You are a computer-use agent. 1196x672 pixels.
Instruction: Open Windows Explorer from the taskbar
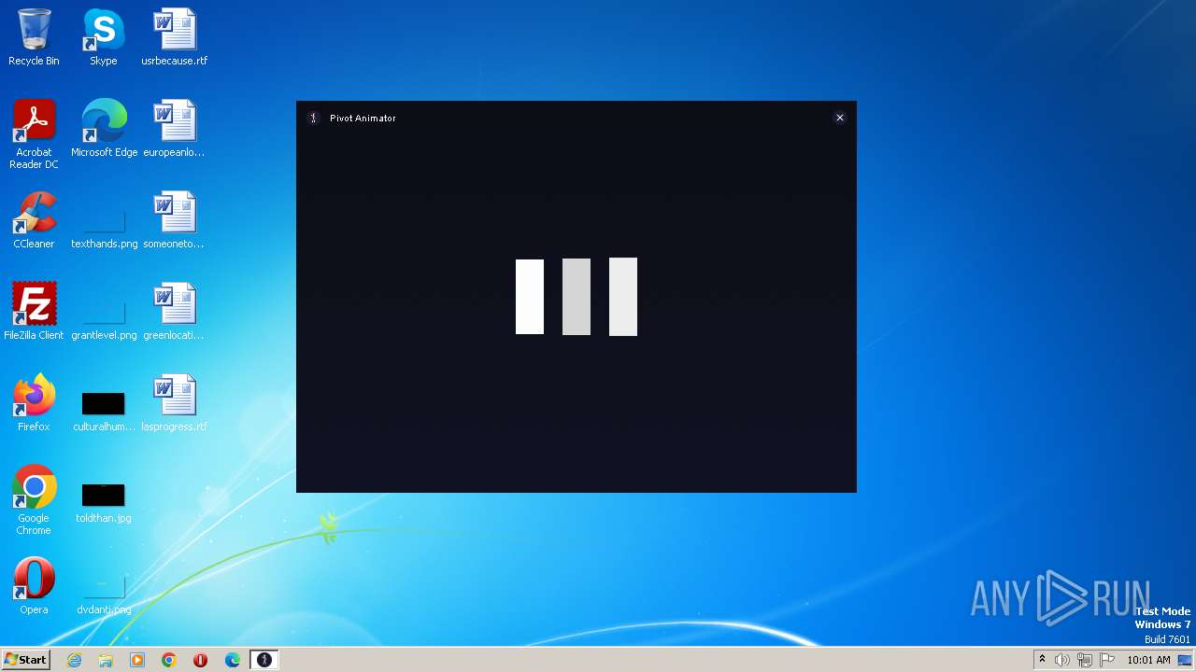pyautogui.click(x=106, y=660)
